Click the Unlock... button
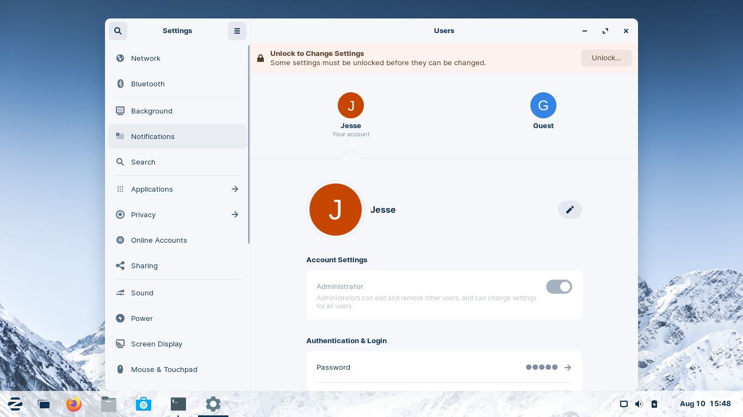 click(x=606, y=58)
